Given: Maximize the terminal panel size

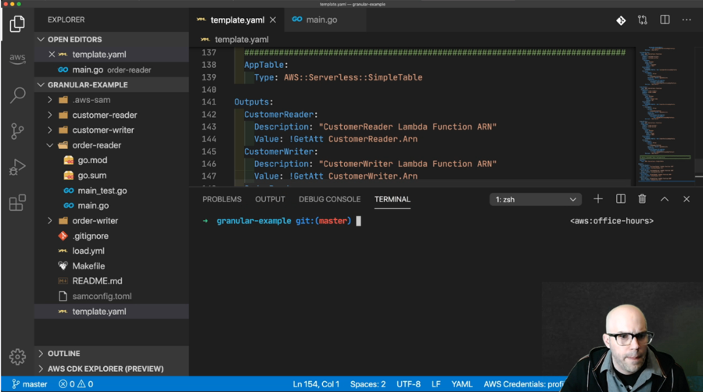Looking at the screenshot, I should click(x=665, y=199).
